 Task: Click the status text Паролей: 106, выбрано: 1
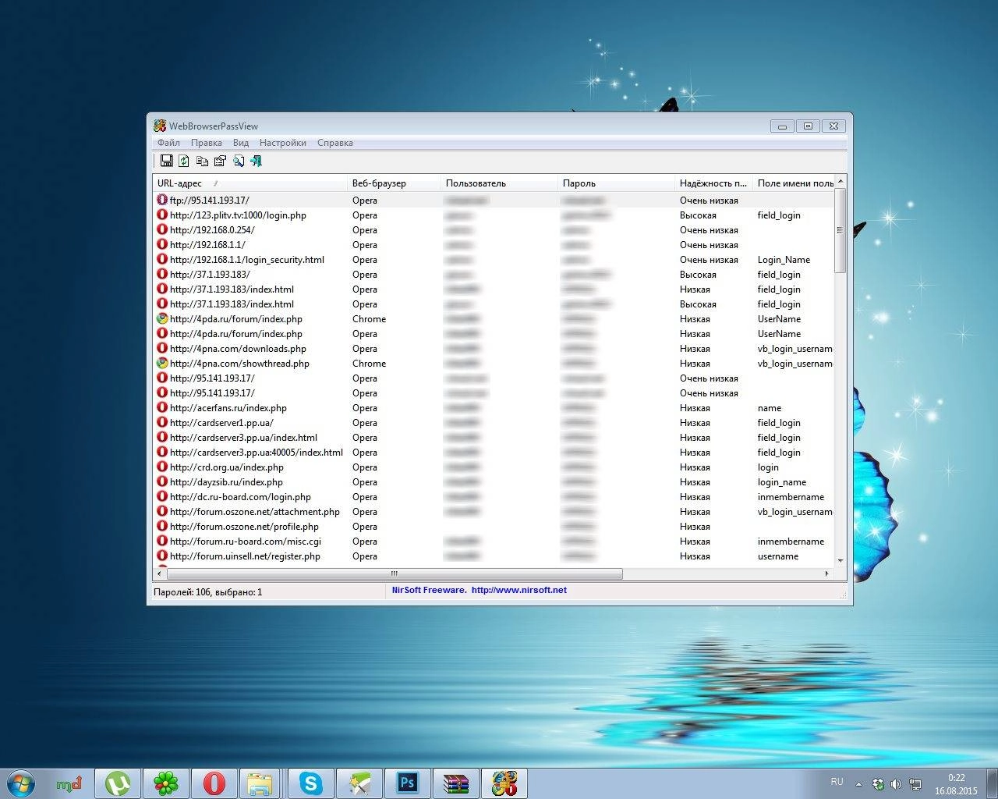tap(208, 592)
